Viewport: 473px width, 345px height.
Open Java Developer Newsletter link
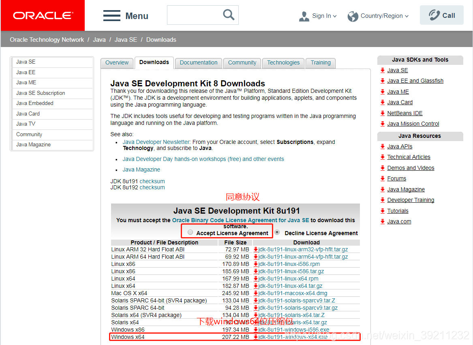tap(156, 142)
